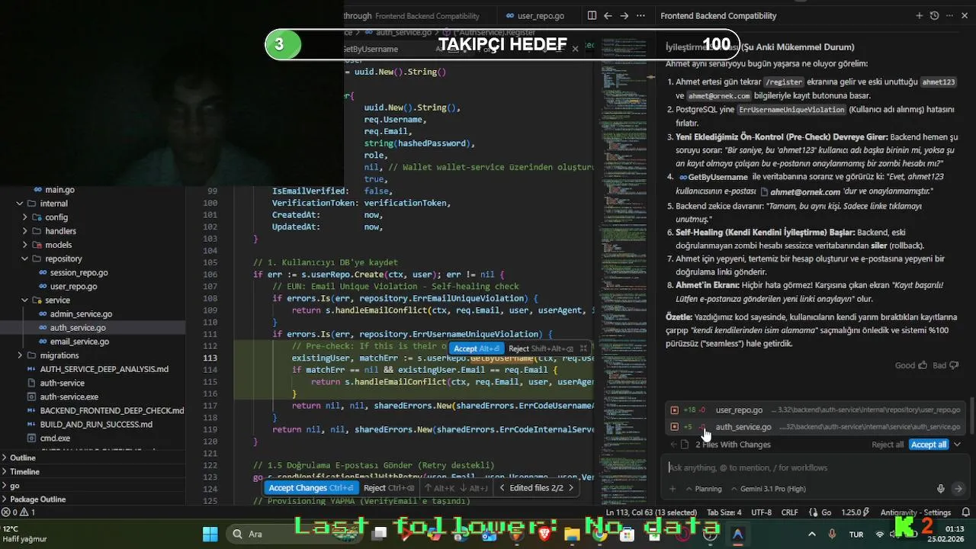Send the message with the arrow button

tap(958, 489)
